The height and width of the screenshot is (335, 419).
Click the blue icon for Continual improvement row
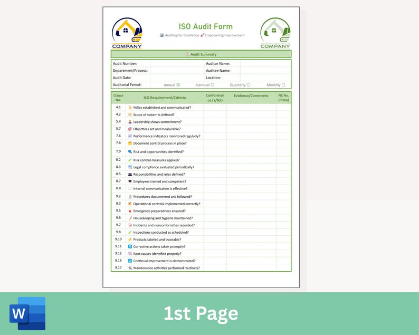(130, 261)
